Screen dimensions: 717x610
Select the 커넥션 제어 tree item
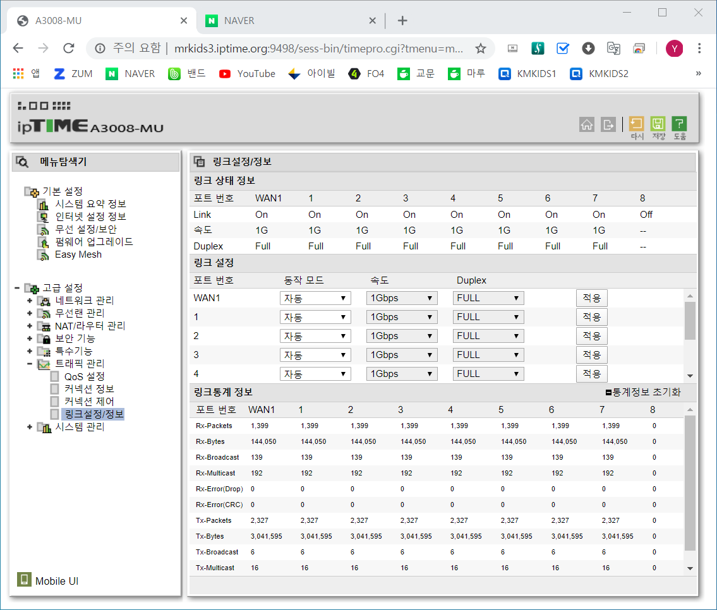pyautogui.click(x=88, y=402)
